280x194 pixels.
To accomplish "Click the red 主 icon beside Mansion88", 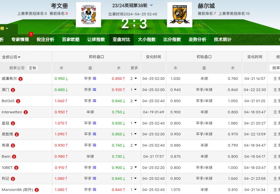I will (36, 190).
